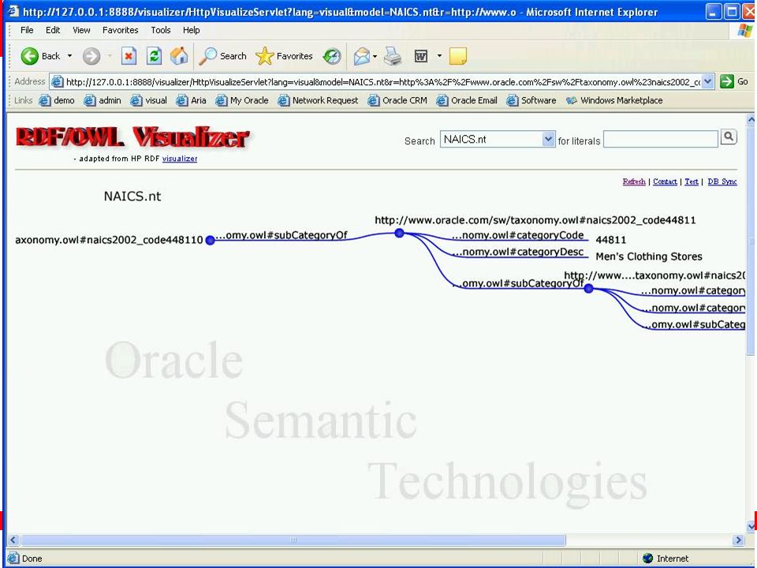Click the naics2002_code448110 node label
Screen dimensions: 757x568
pyautogui.click(x=109, y=240)
